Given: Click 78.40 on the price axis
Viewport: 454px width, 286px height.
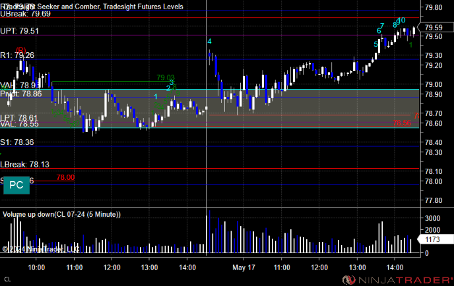Looking at the screenshot, I should click(x=434, y=142).
